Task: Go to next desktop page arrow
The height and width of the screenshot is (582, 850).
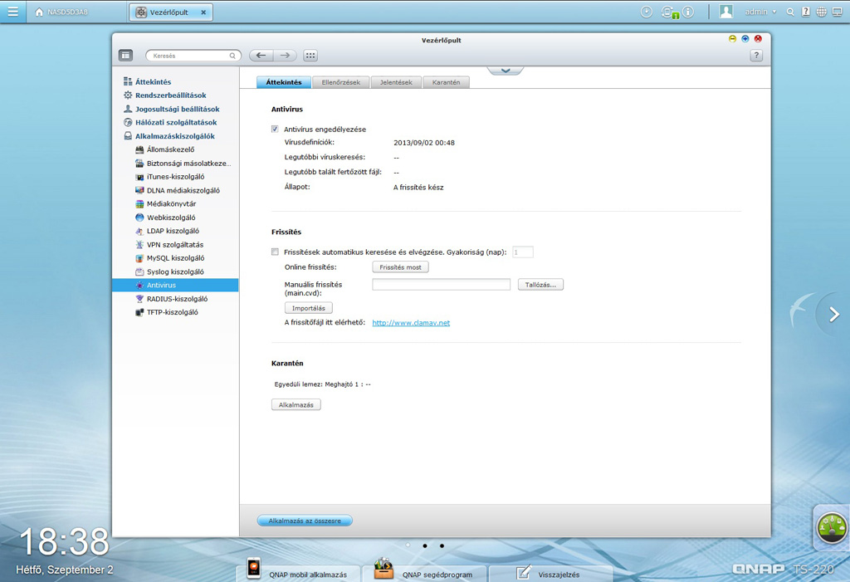Action: pos(834,314)
